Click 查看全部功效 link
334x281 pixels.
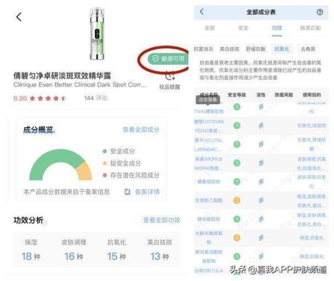(161, 220)
